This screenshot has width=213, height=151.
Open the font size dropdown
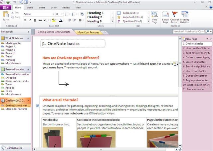tap(62, 14)
